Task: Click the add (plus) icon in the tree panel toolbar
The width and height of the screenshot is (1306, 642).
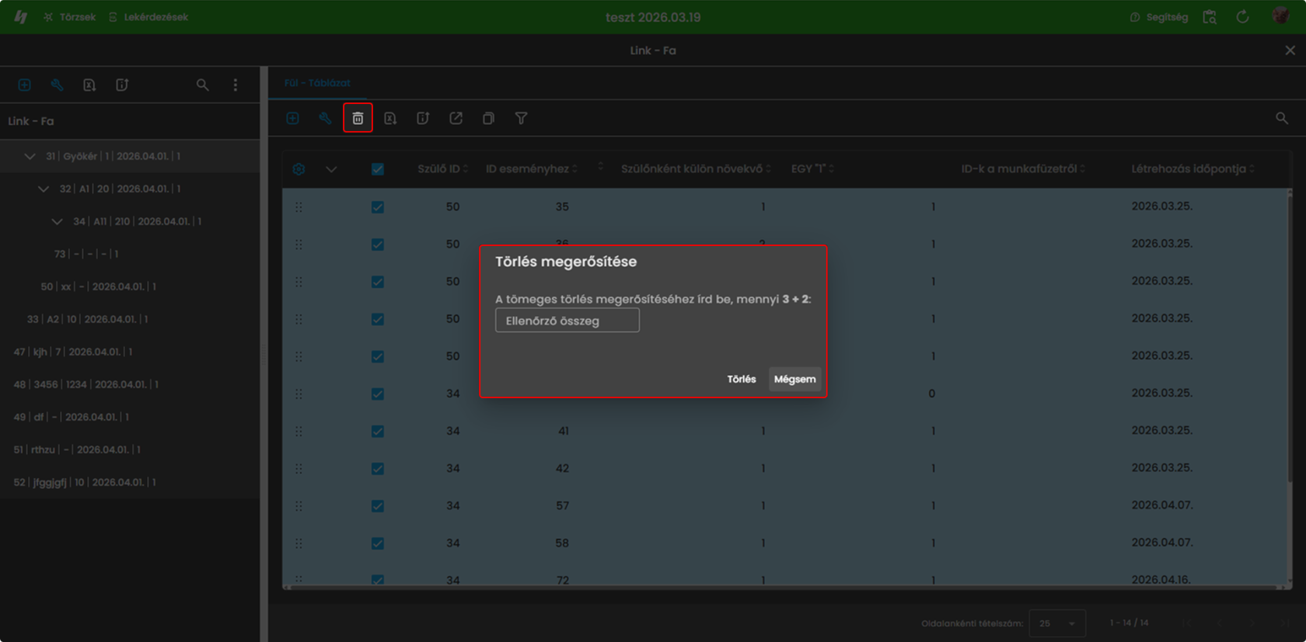Action: (24, 85)
